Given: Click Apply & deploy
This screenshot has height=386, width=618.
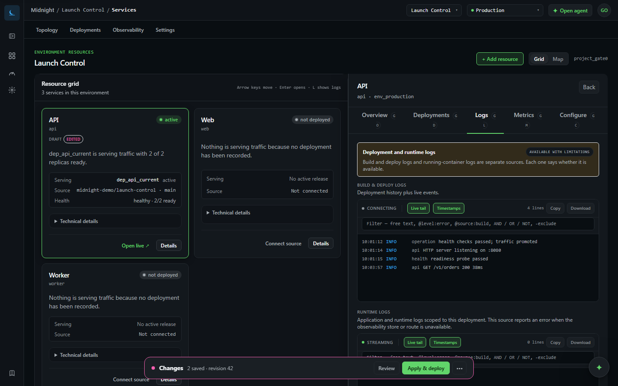Looking at the screenshot, I should pos(426,368).
